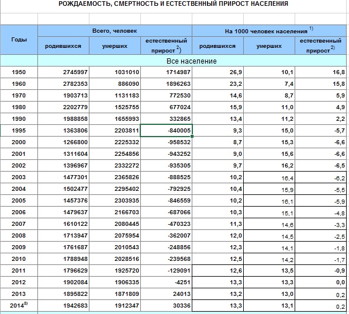
Task: Select natural increase cell -687066
Action: tap(166, 212)
